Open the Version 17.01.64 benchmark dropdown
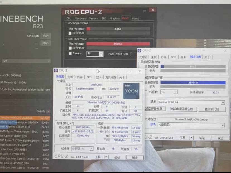231x173 pixels. tap(191, 102)
